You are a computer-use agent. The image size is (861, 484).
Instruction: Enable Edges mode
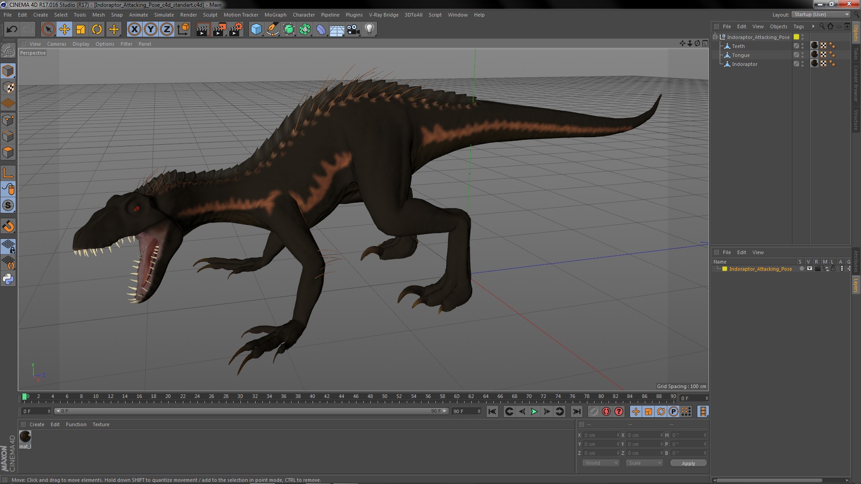[x=8, y=136]
